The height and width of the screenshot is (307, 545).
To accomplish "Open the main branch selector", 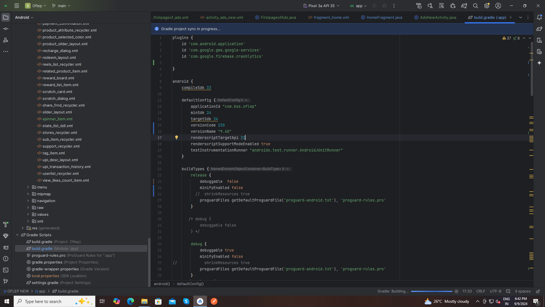I will [61, 6].
